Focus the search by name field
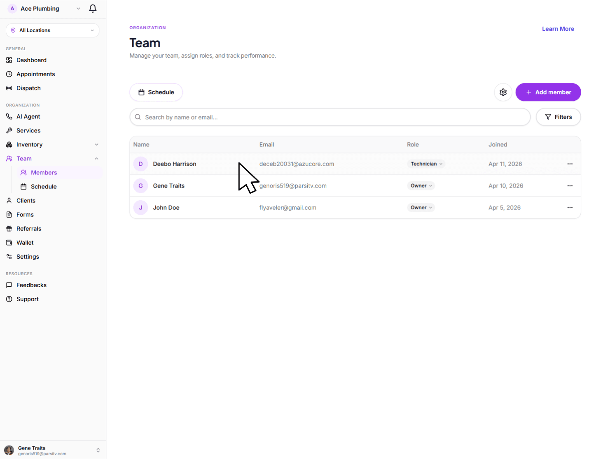 click(330, 117)
